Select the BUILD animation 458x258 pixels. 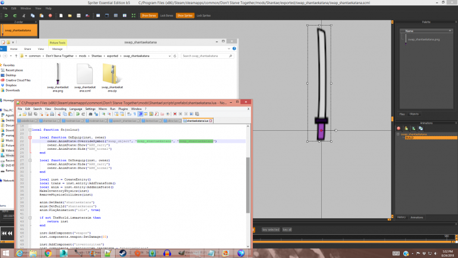431,138
